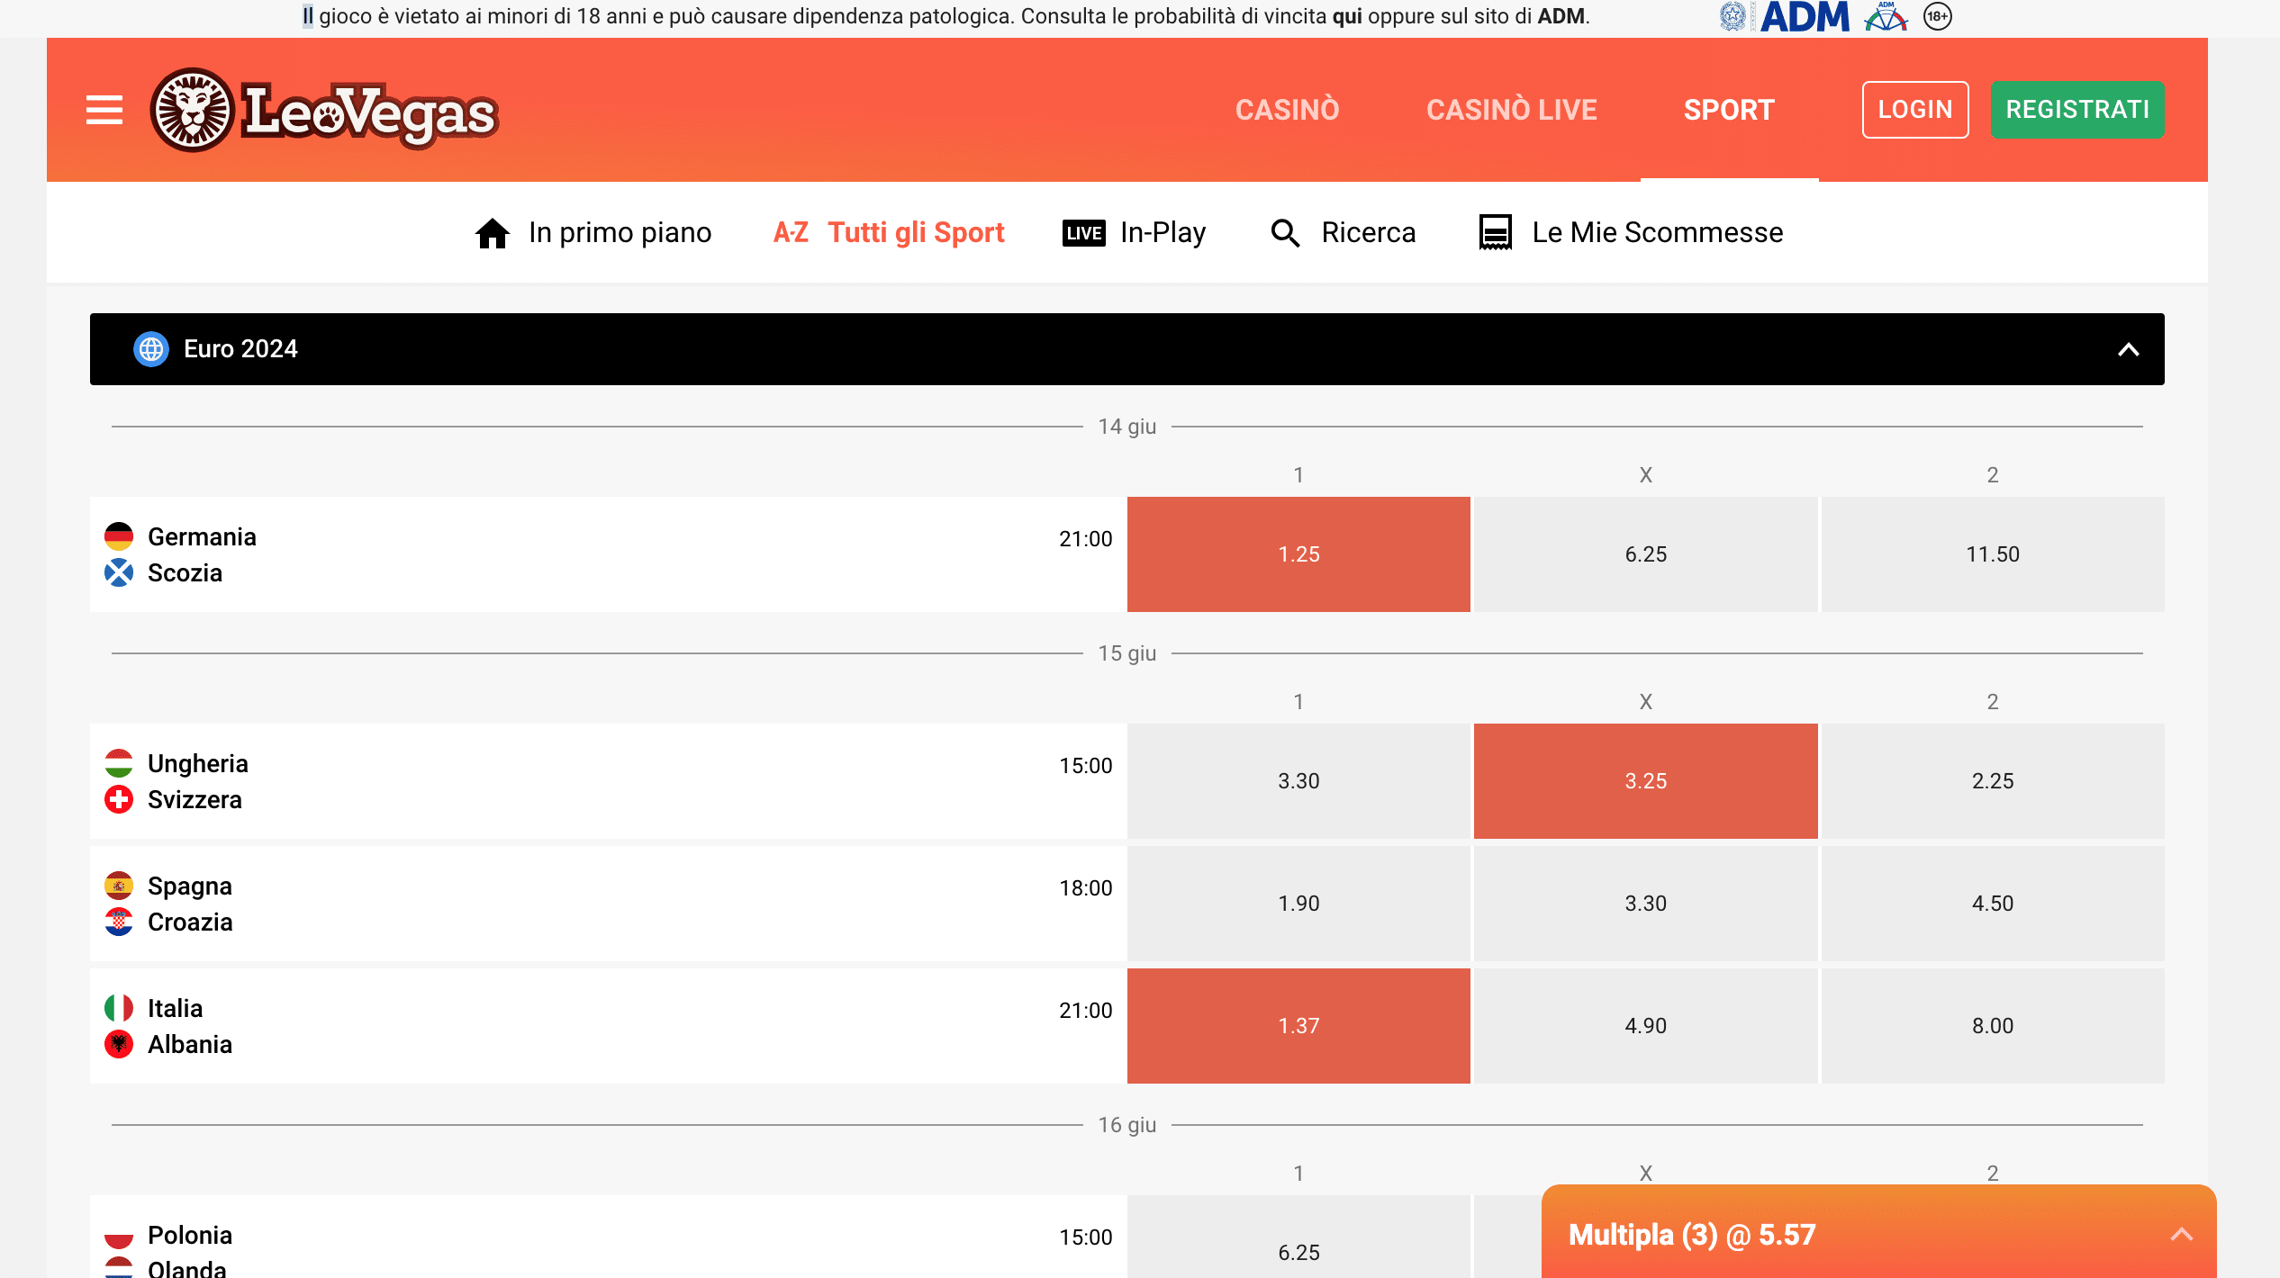Click the bet slip receipt icon

pyautogui.click(x=1496, y=233)
